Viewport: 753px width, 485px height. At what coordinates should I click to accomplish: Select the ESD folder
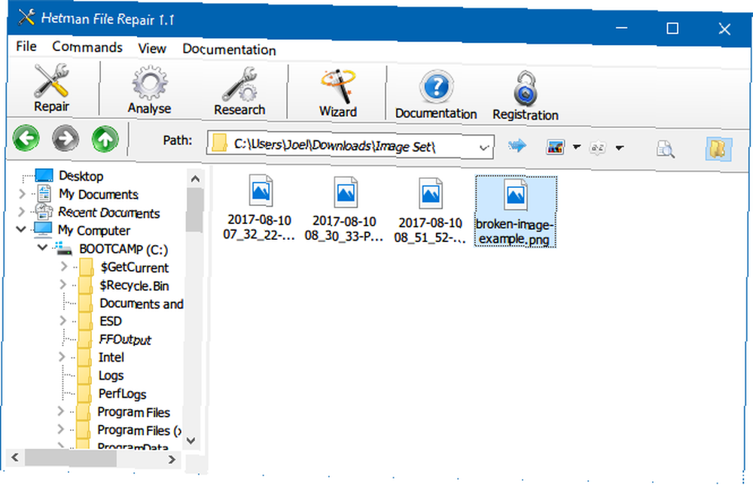coord(111,321)
